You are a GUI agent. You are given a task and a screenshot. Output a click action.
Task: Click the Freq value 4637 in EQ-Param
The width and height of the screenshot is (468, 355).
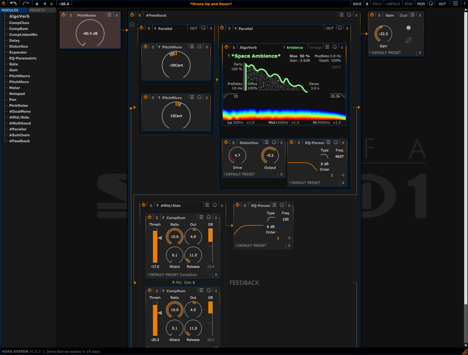pyautogui.click(x=339, y=157)
